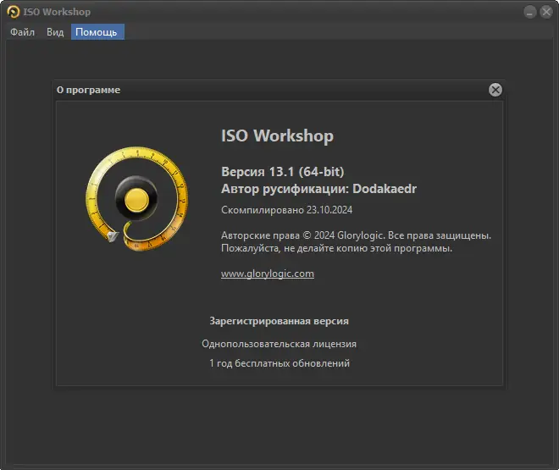Click the 1 год бесплатных обновлений text
The image size is (559, 470).
click(279, 363)
